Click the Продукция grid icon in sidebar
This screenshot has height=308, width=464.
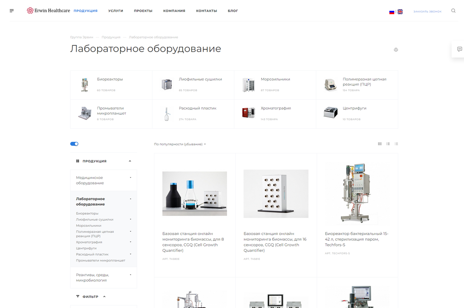click(77, 161)
